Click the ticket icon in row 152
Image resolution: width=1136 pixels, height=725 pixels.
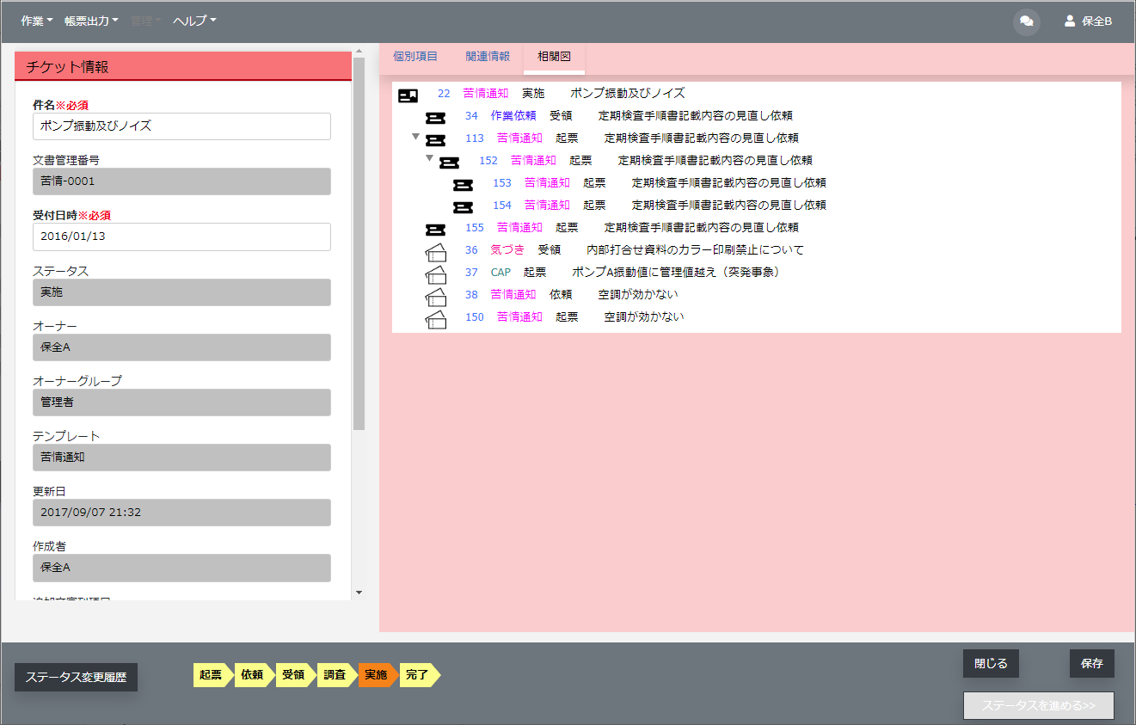point(449,163)
